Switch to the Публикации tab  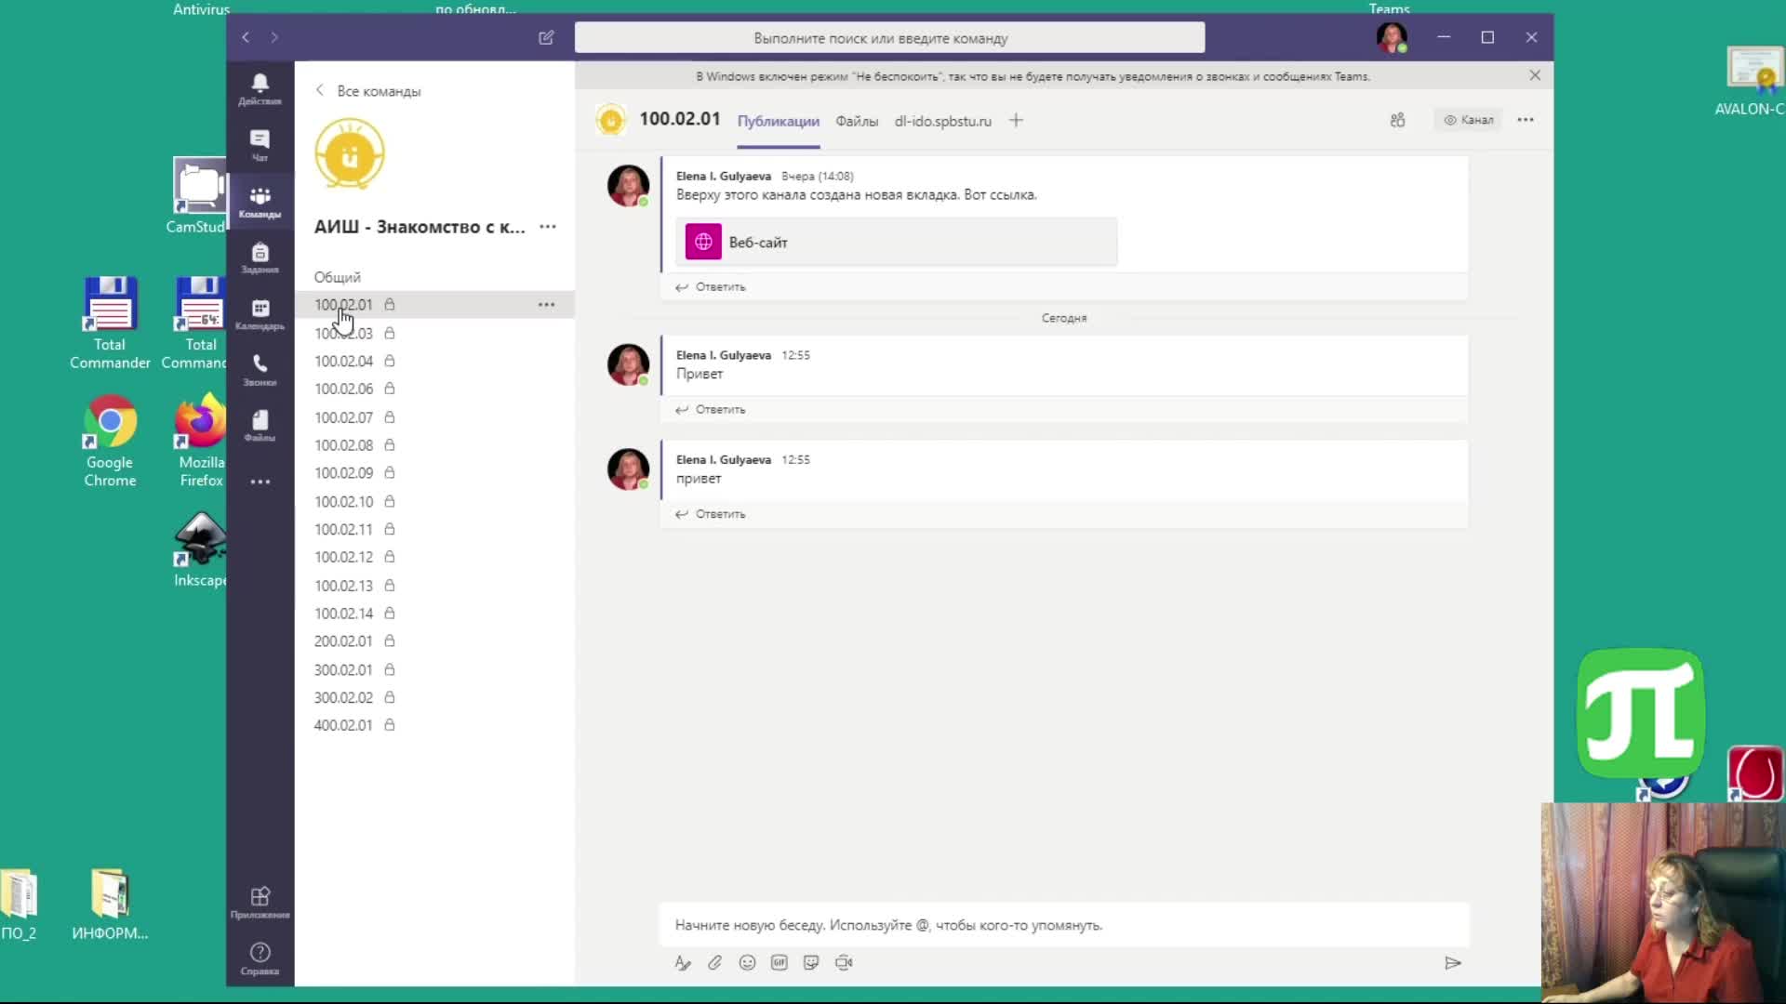(x=779, y=122)
